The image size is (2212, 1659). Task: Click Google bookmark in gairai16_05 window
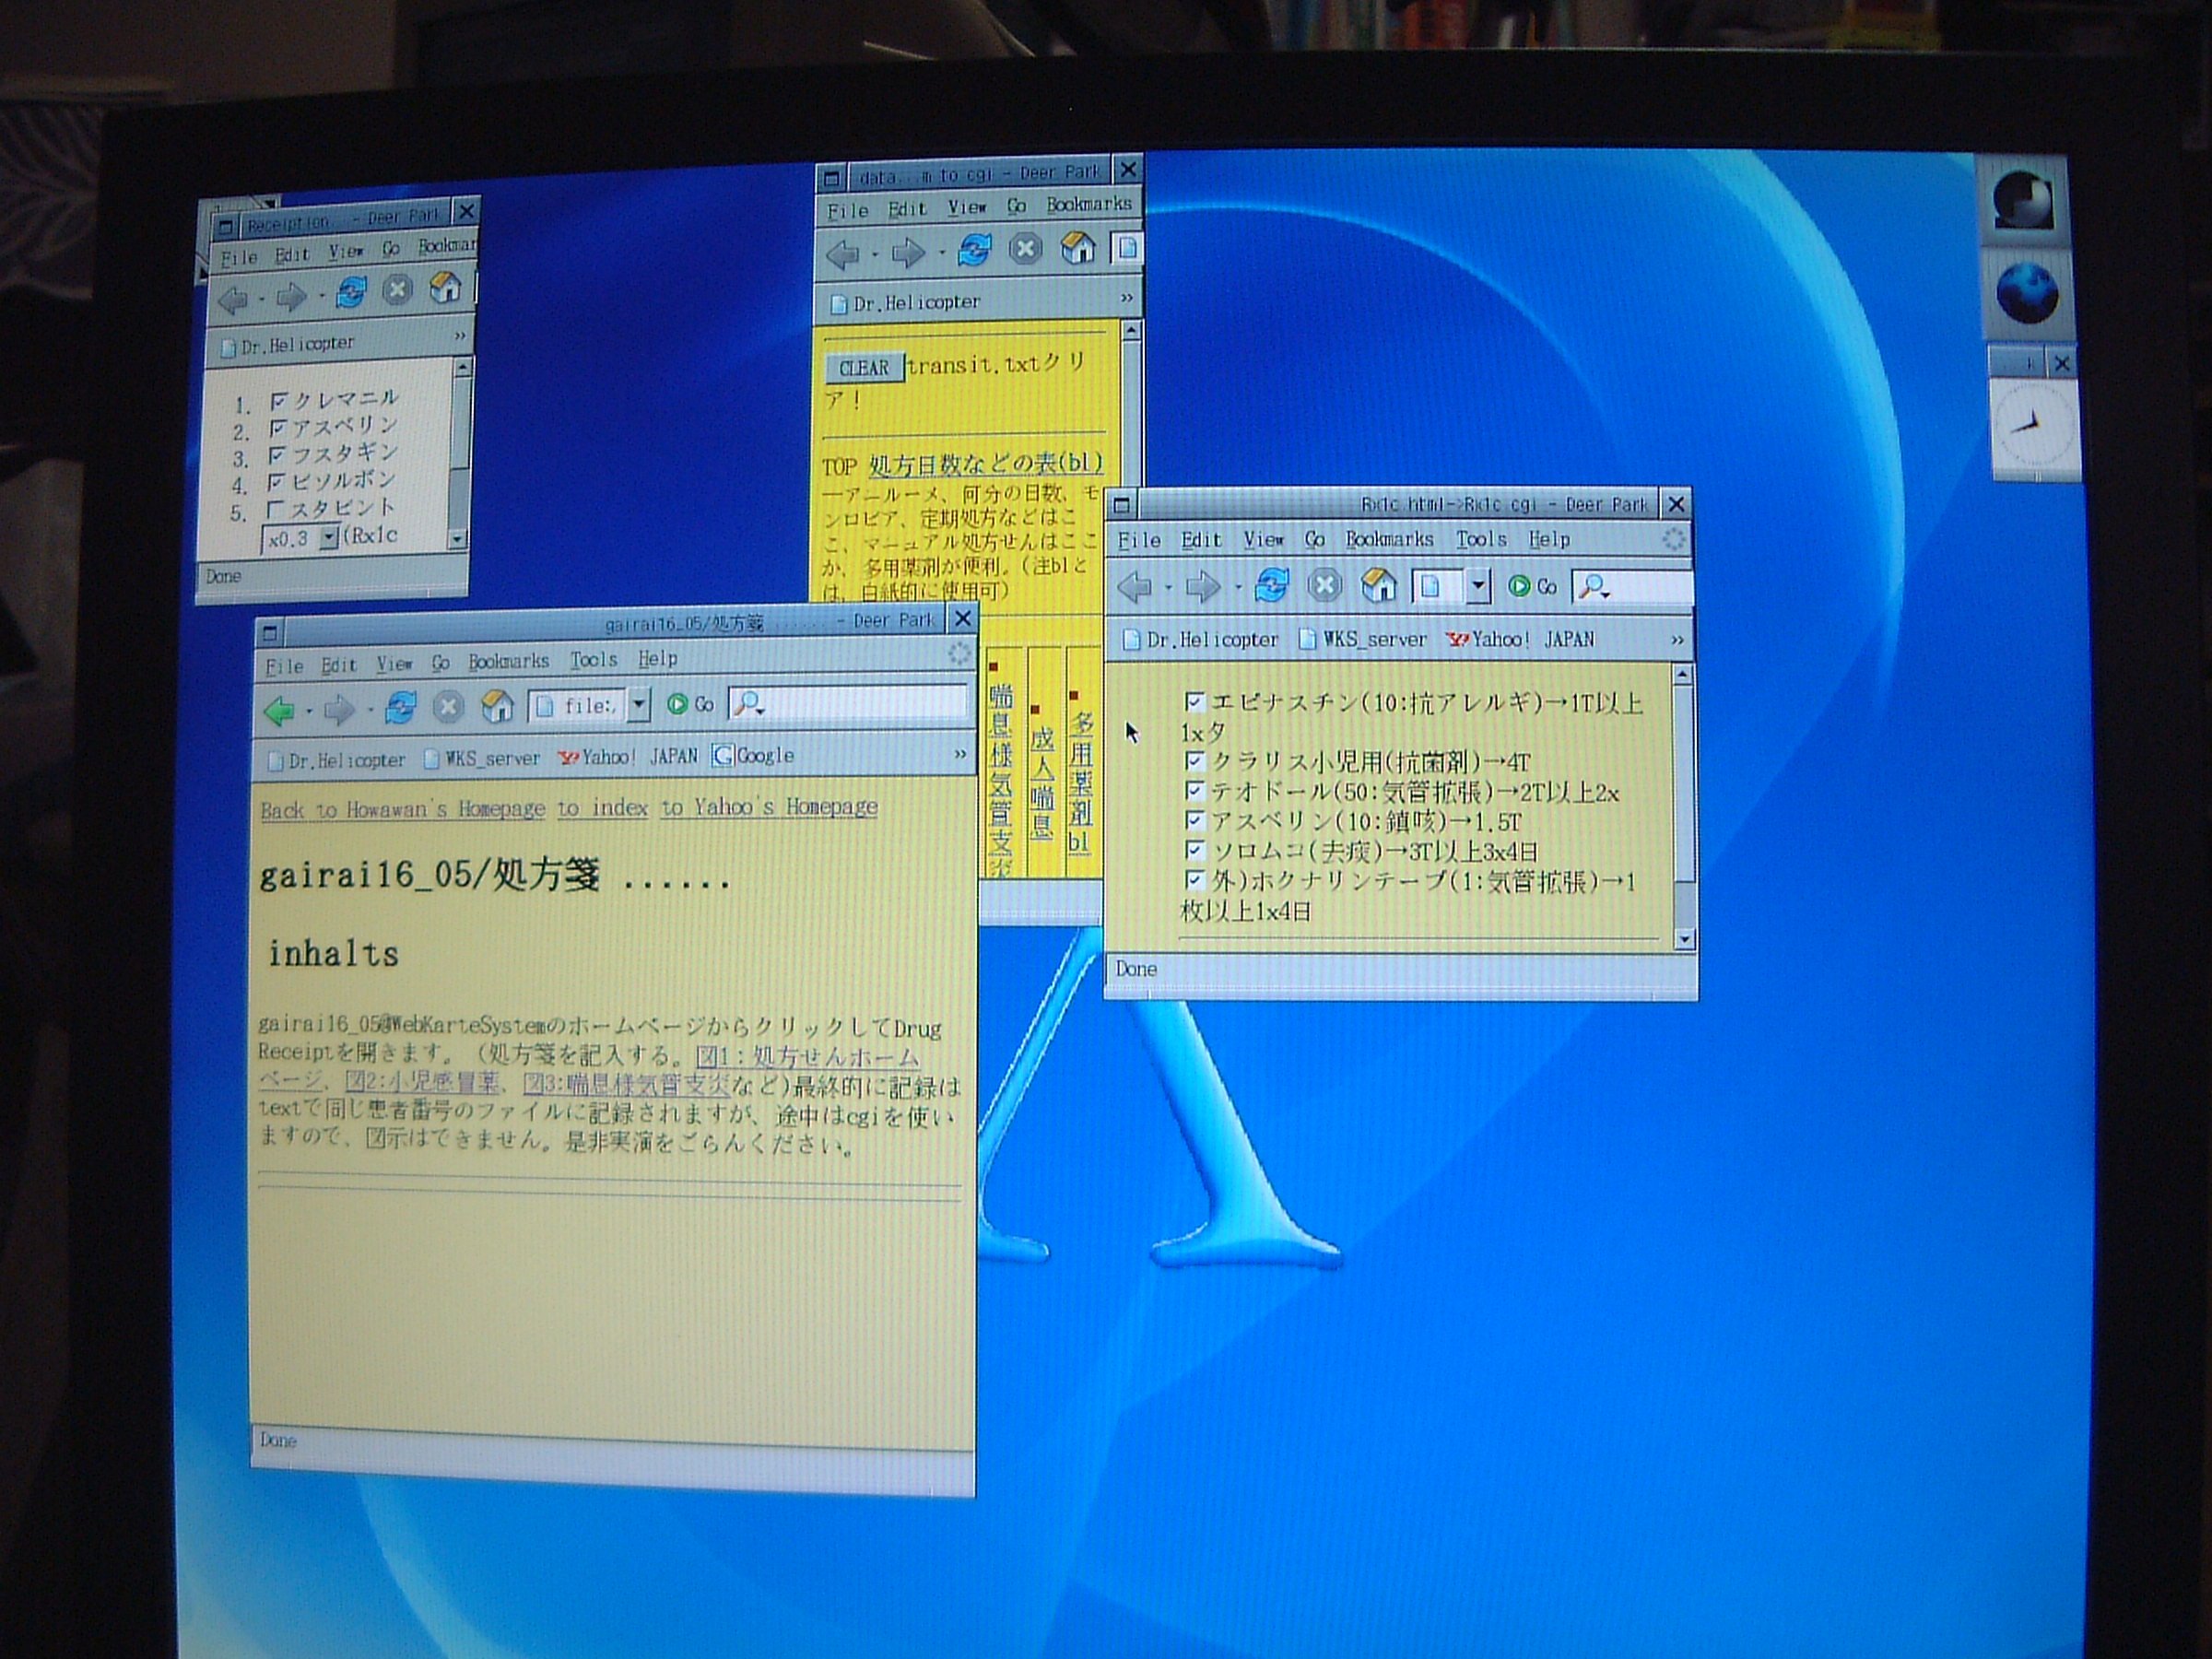(753, 756)
